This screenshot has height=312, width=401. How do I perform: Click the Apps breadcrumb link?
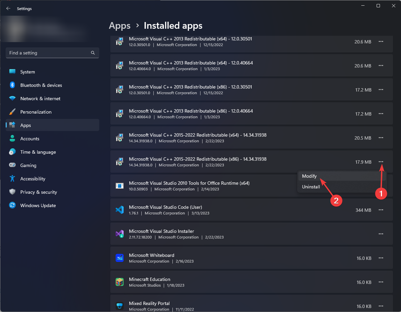click(120, 26)
